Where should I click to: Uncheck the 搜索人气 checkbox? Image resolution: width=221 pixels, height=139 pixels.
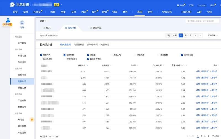[x=41, y=55]
